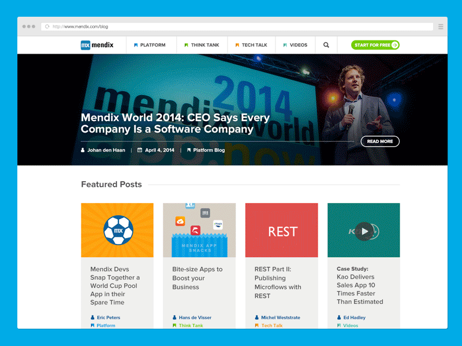Image resolution: width=462 pixels, height=346 pixels.
Task: Open the Bite-size Apps to Boost your Business post
Action: pyautogui.click(x=198, y=278)
